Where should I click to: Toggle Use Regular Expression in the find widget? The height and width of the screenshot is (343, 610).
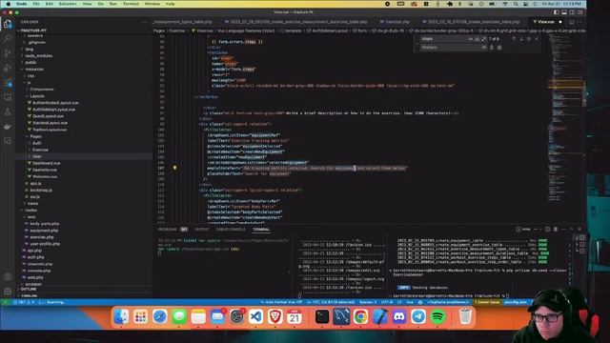483,39
